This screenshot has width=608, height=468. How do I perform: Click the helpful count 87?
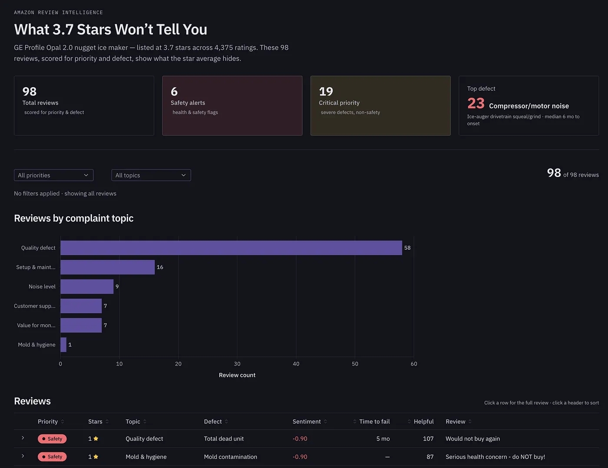click(430, 457)
